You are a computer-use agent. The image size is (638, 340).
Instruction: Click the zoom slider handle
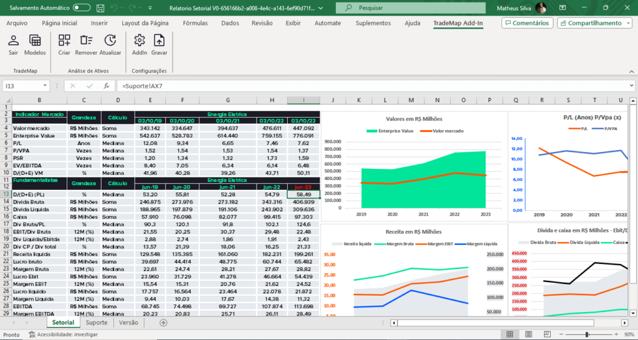tap(587, 334)
